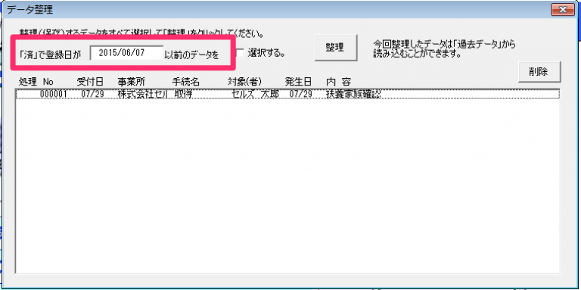Screen dimensions: 581x290
Task: Click the empty area of the data list
Action: [287, 186]
